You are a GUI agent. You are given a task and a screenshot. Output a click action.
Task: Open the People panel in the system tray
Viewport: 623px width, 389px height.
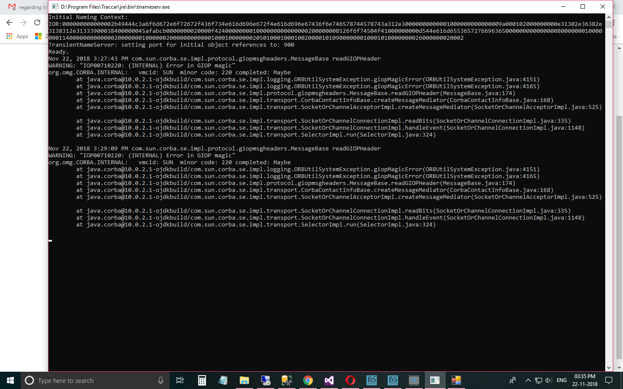point(512,380)
